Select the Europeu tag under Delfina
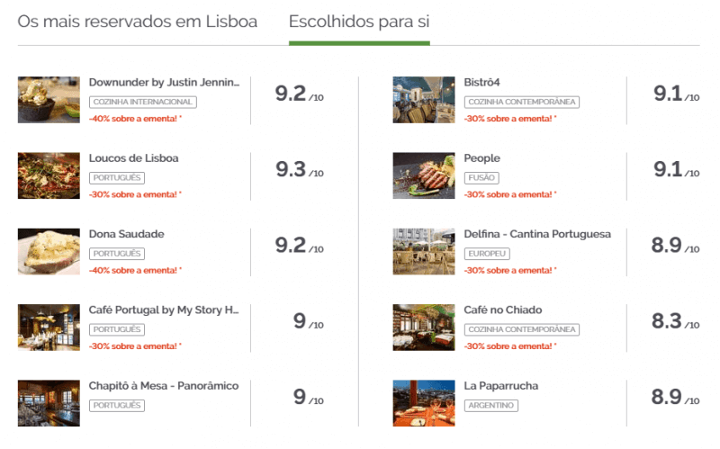720x449 pixels. tap(487, 254)
